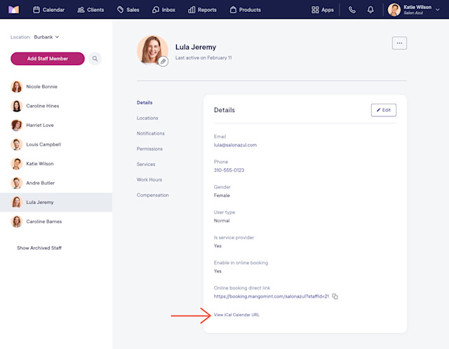Screen dimensions: 449x349
Task: Click the staff search magnifier icon
Action: pyautogui.click(x=95, y=59)
